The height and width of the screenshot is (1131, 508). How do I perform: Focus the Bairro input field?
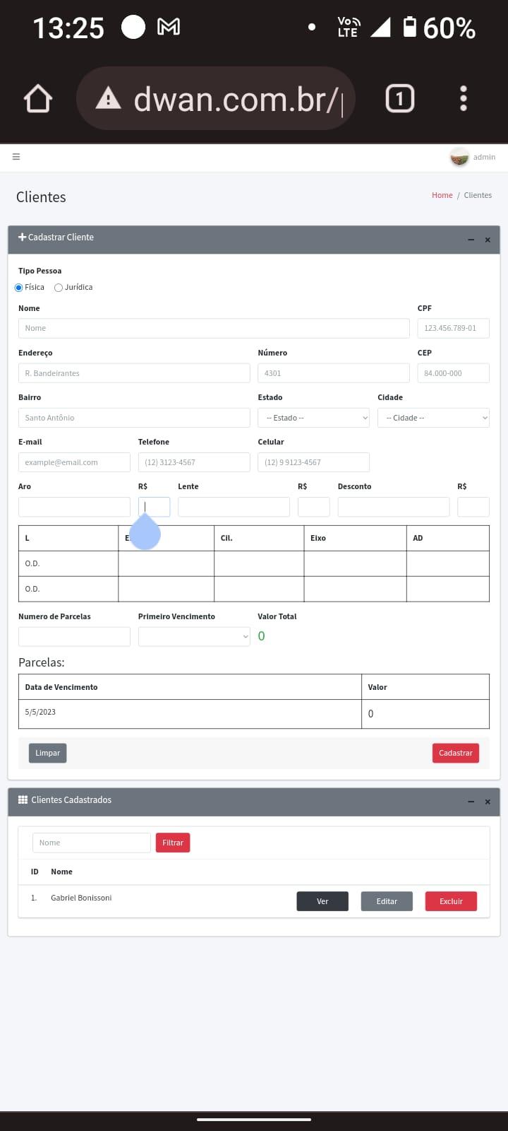pos(134,418)
